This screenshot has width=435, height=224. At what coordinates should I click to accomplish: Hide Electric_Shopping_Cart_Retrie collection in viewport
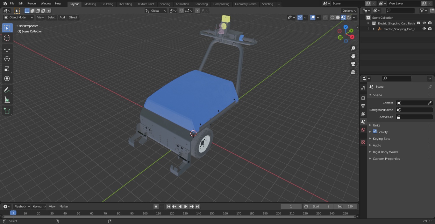click(424, 23)
